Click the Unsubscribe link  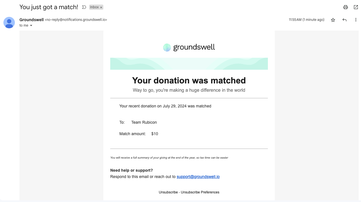168,192
